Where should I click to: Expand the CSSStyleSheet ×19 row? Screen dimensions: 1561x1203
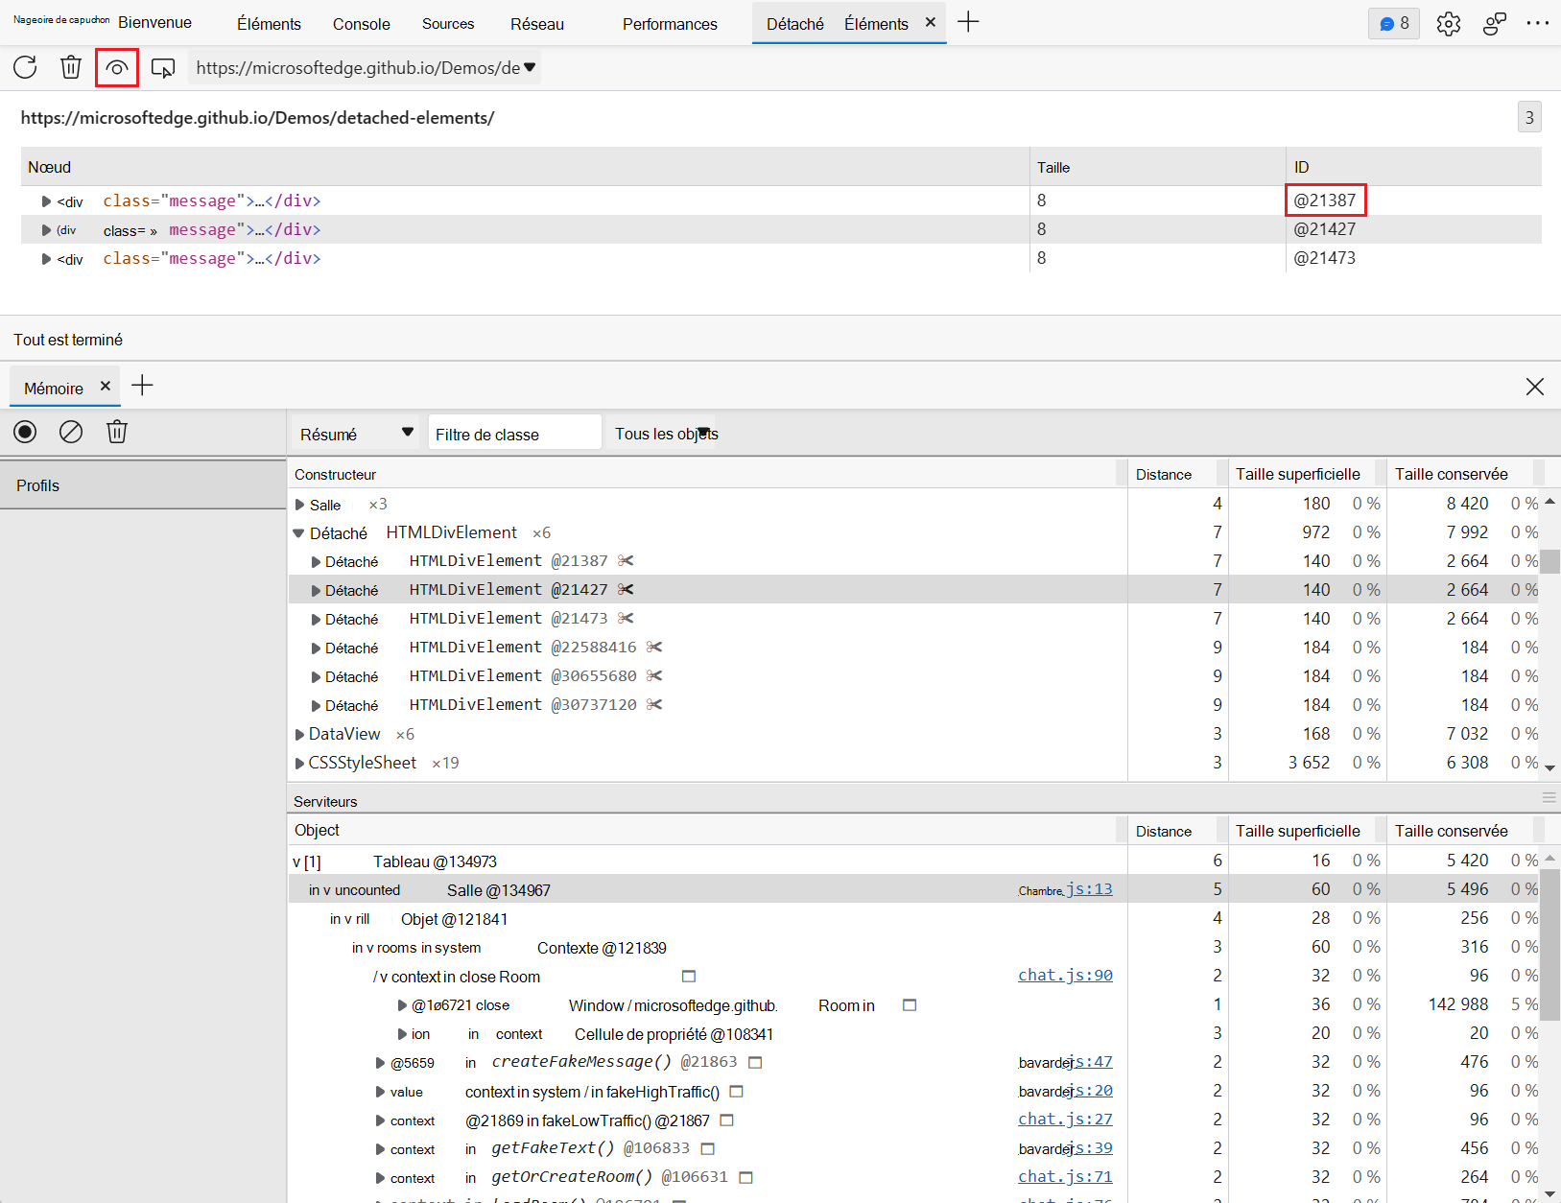299,764
